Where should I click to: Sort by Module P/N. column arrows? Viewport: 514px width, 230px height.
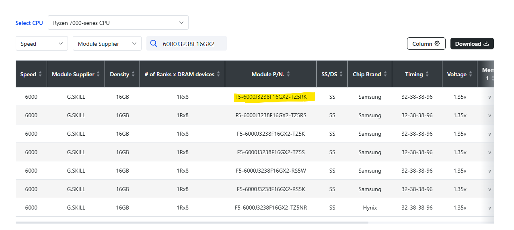tap(288, 74)
